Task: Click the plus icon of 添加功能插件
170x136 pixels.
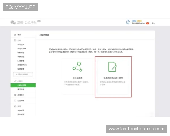Action: [17, 74]
